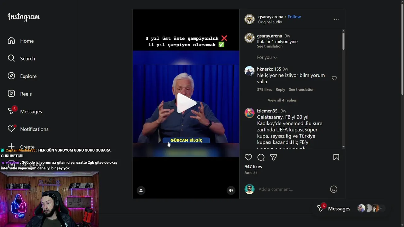Screen dimensions: 404x227
Task: Click the Search magnifier icon
Action: pyautogui.click(x=11, y=58)
